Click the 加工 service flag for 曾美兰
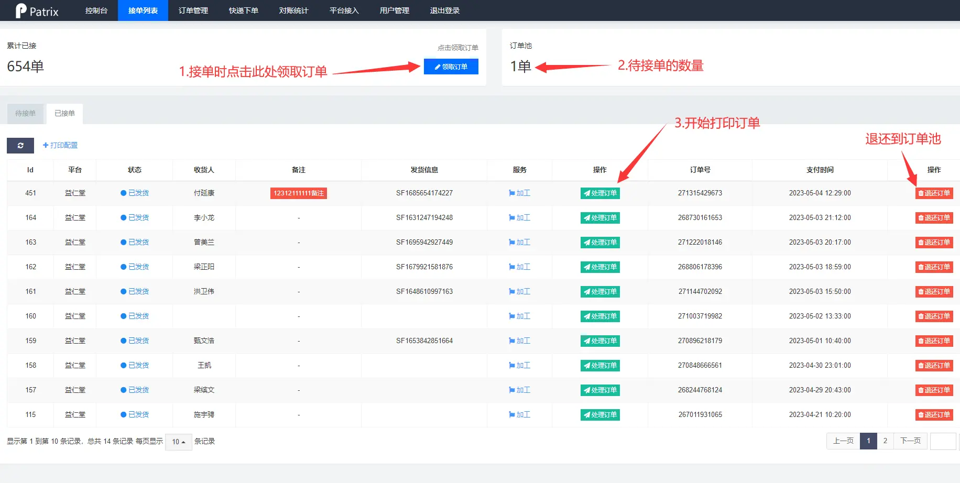 (x=519, y=243)
